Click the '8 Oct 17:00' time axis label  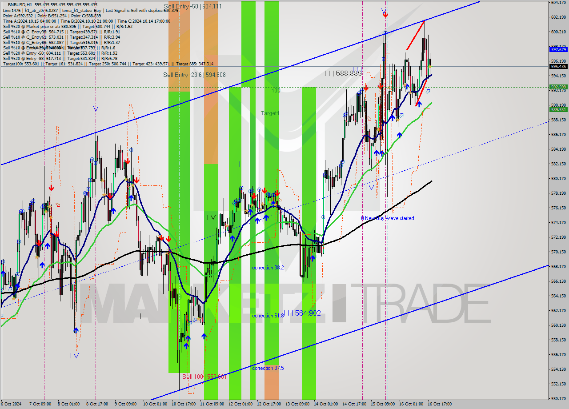point(97,404)
